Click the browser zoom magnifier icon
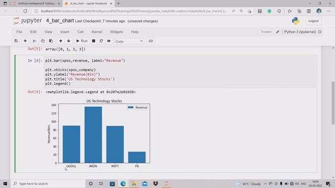This screenshot has height=188, width=335. point(241,11)
